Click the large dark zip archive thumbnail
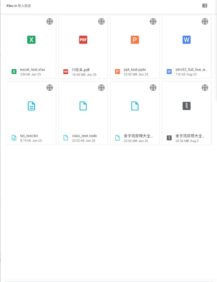Image resolution: width=217 pixels, height=282 pixels. click(187, 106)
